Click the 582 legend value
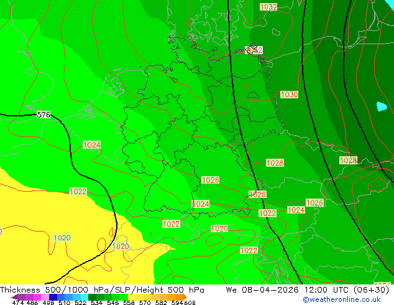Image resolution: width=394 pixels, height=305 pixels. [161, 303]
